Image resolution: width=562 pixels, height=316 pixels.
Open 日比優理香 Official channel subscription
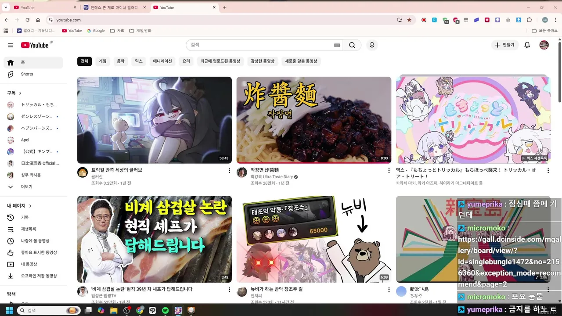click(33, 163)
